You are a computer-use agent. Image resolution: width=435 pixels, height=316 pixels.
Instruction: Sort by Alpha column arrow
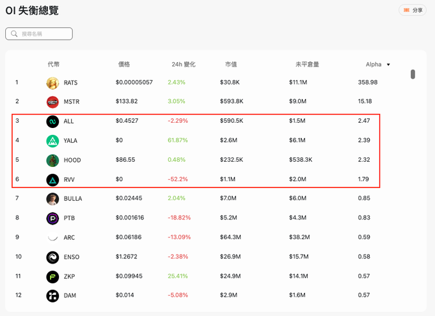pos(388,65)
